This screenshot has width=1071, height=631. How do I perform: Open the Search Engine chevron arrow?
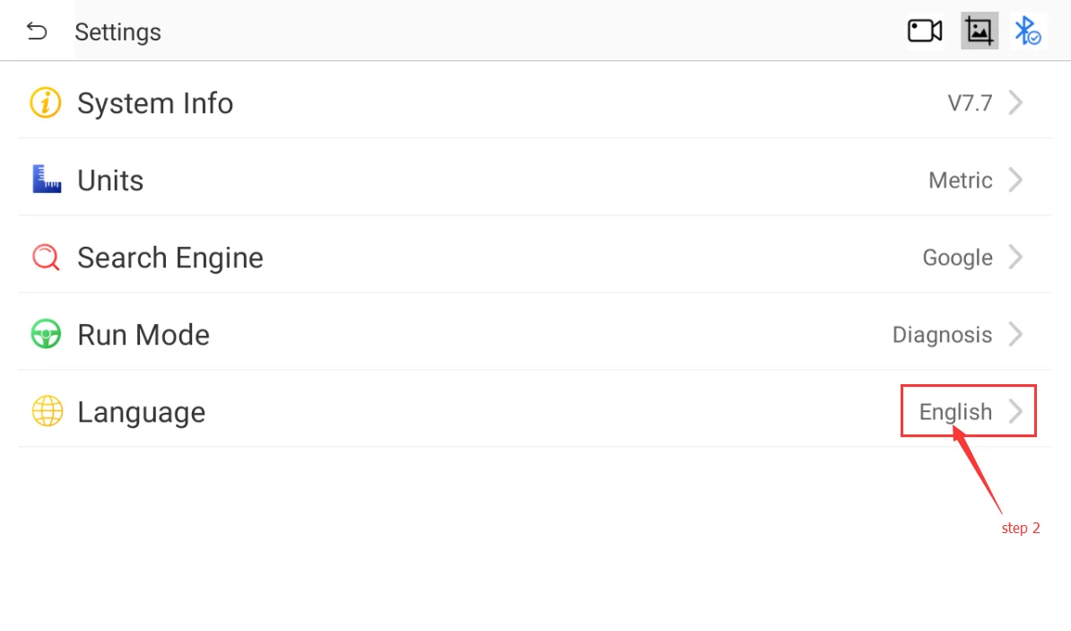point(1015,258)
